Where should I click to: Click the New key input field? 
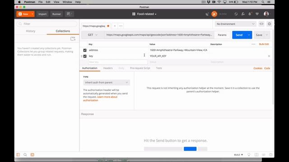[117, 62]
